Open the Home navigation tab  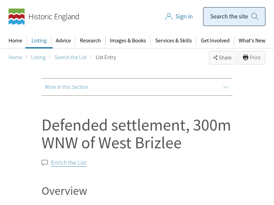pos(15,41)
